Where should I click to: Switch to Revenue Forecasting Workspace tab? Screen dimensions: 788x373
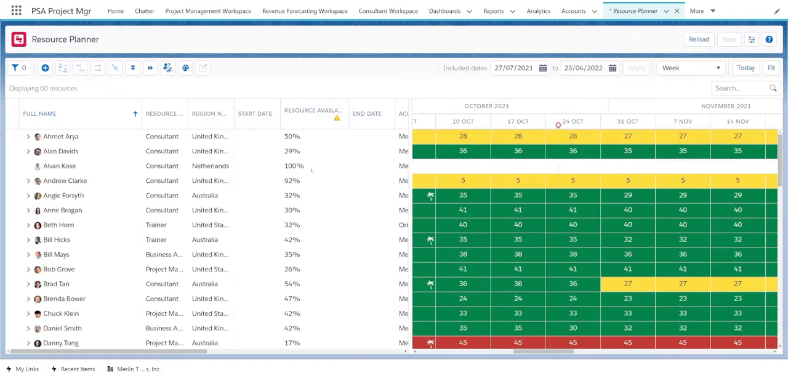tap(305, 11)
